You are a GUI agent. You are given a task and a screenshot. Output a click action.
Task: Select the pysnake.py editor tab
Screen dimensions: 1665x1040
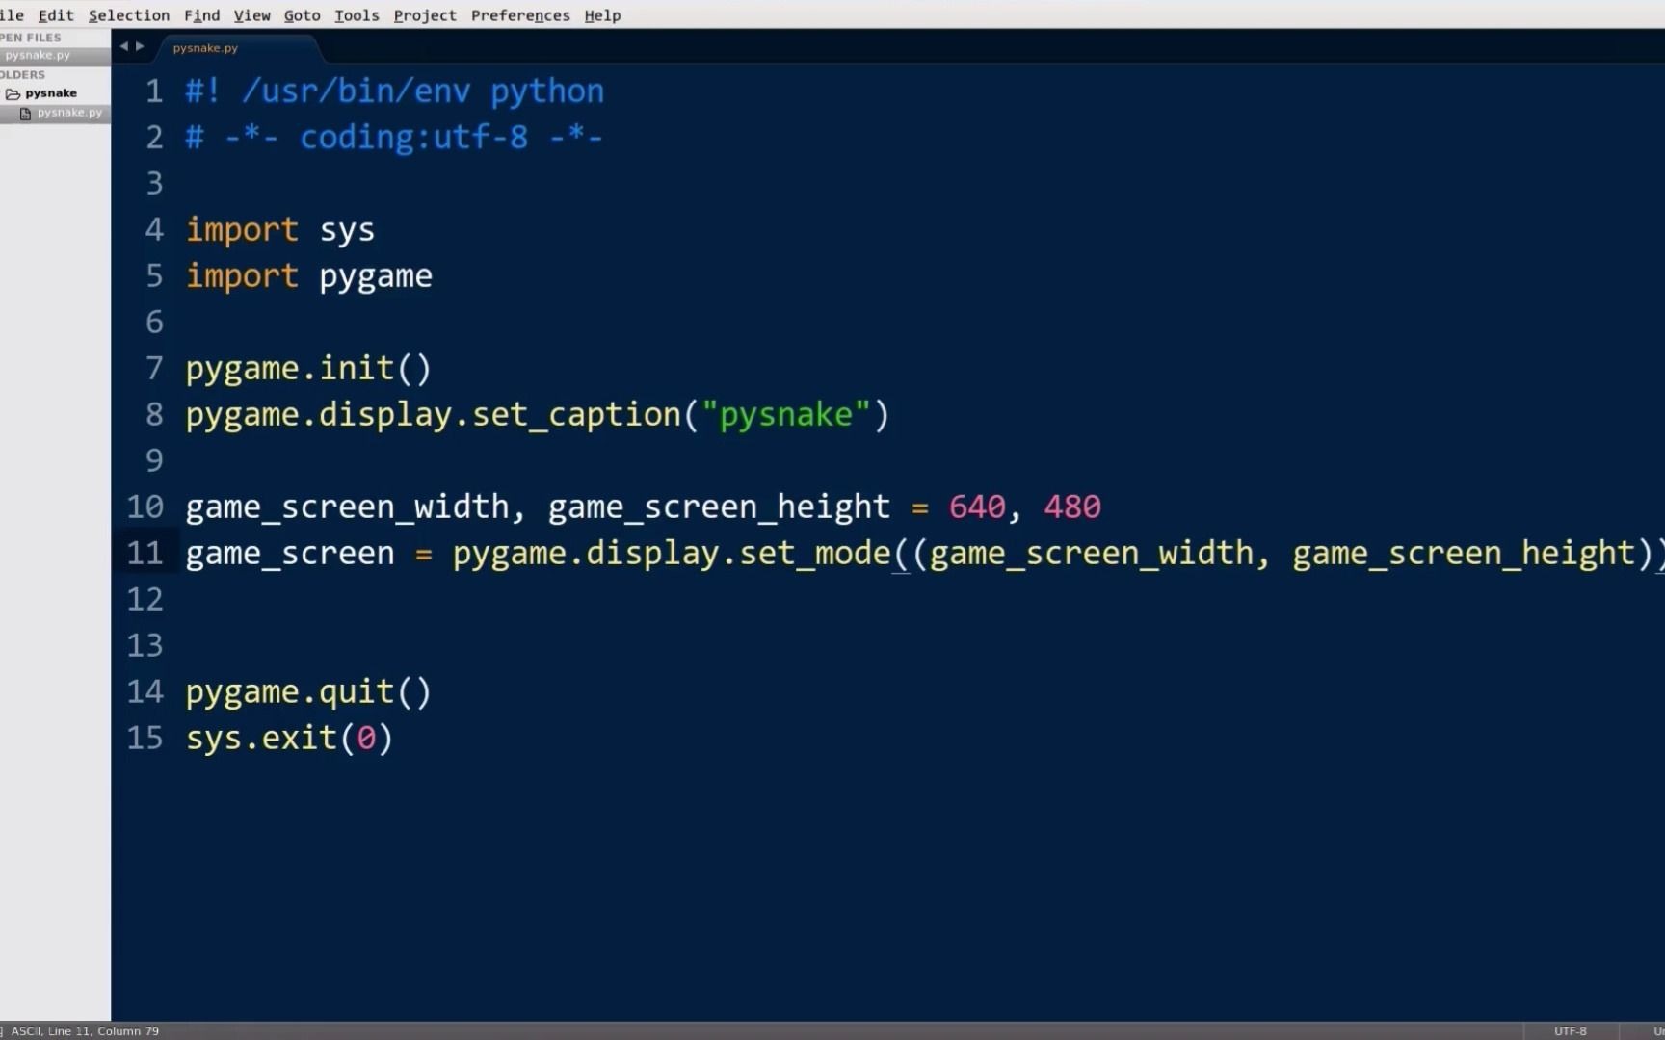click(x=203, y=47)
